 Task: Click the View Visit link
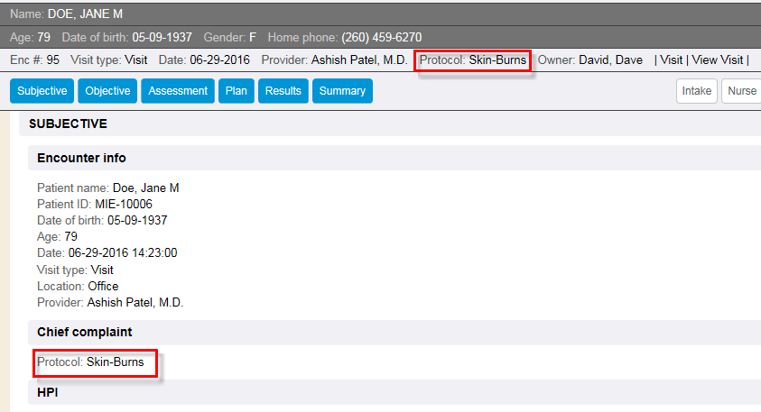(x=717, y=60)
